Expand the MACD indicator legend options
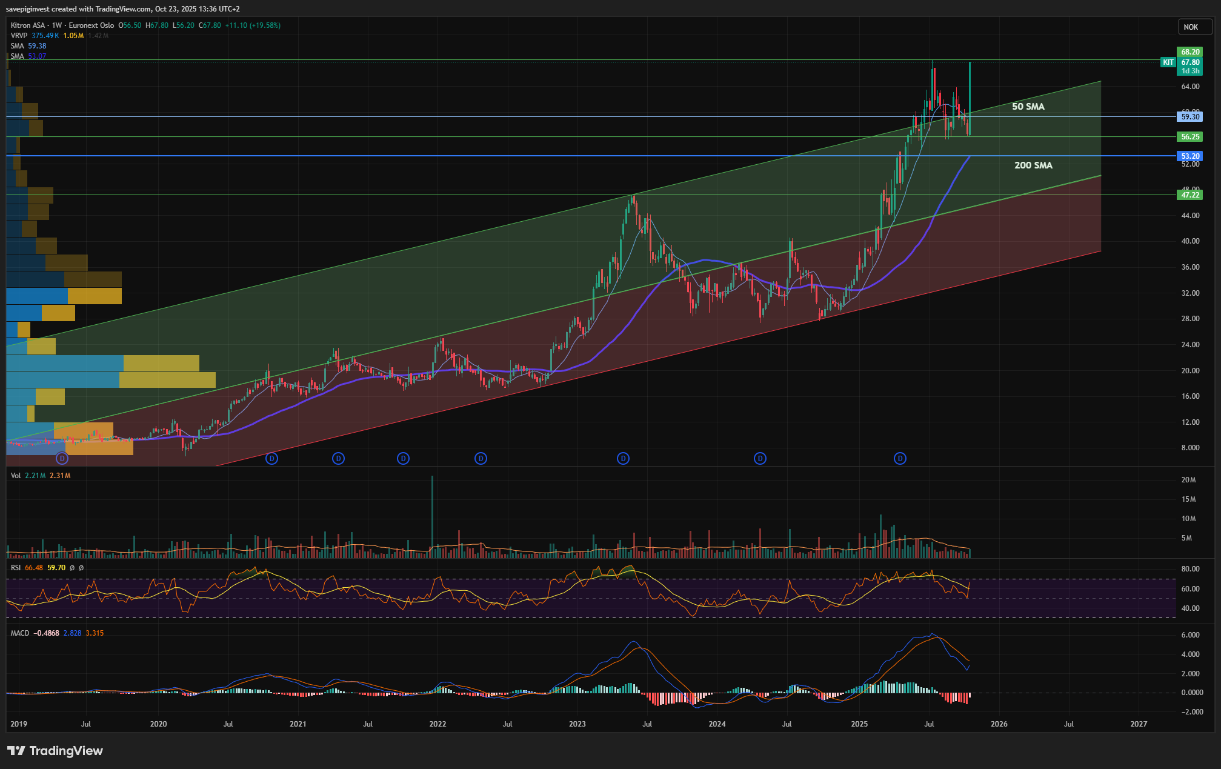This screenshot has width=1221, height=769. tap(20, 633)
